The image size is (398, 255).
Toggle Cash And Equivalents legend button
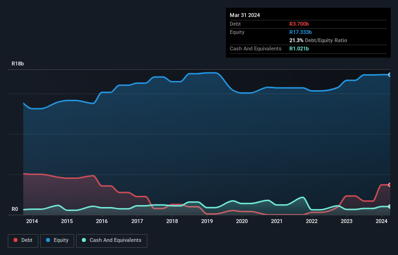pos(111,240)
